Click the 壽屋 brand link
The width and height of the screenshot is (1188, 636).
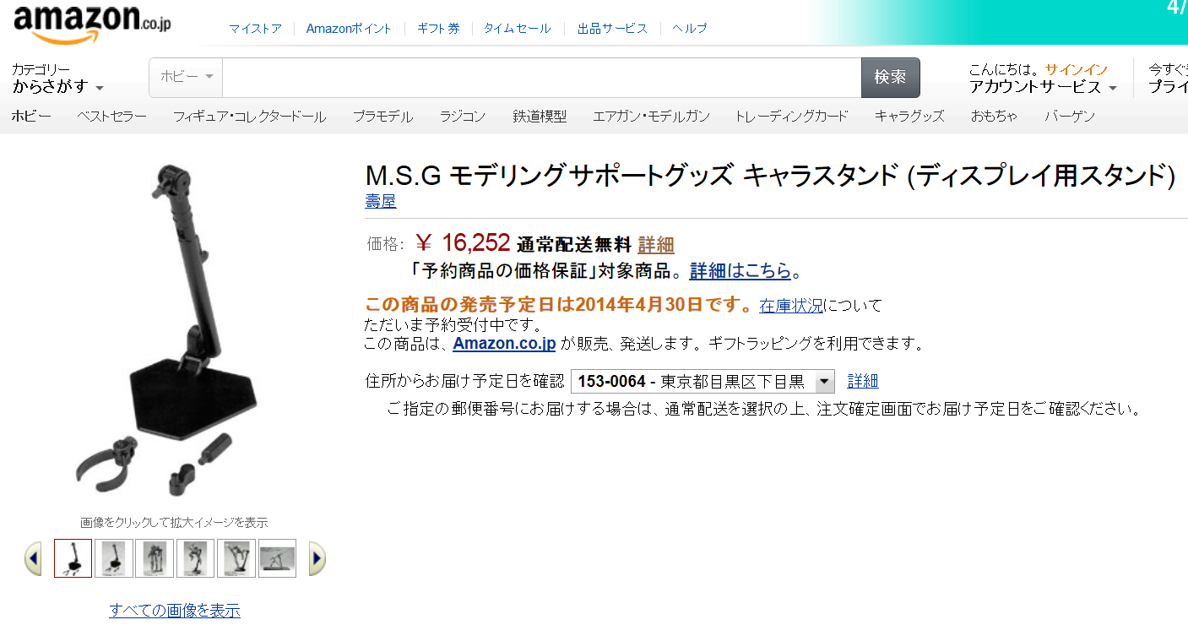click(380, 202)
